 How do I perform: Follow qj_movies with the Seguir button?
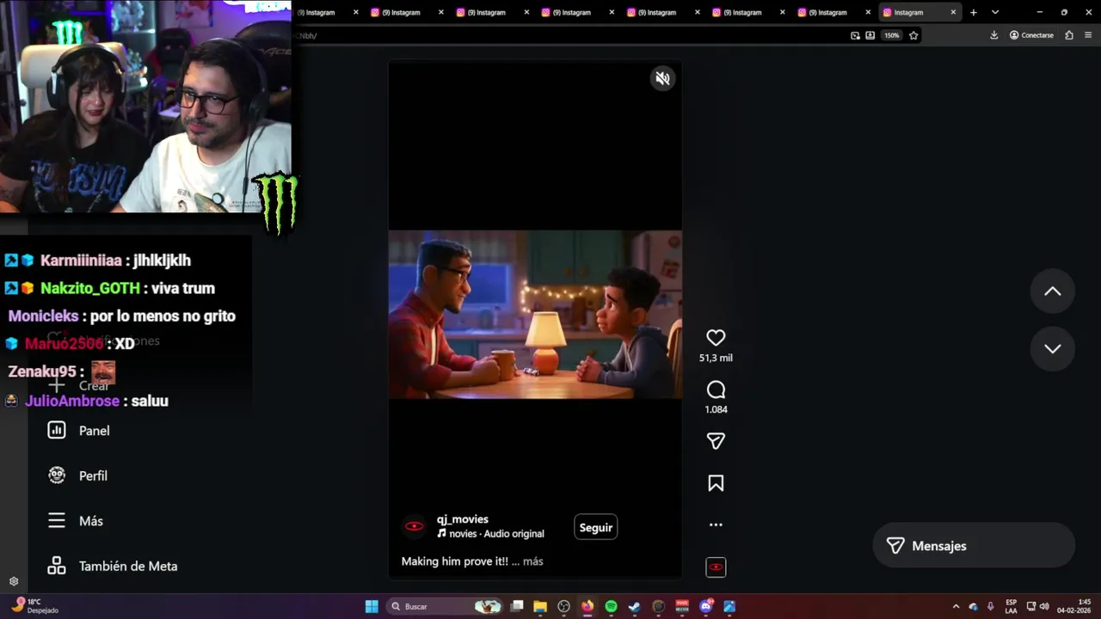click(x=595, y=527)
